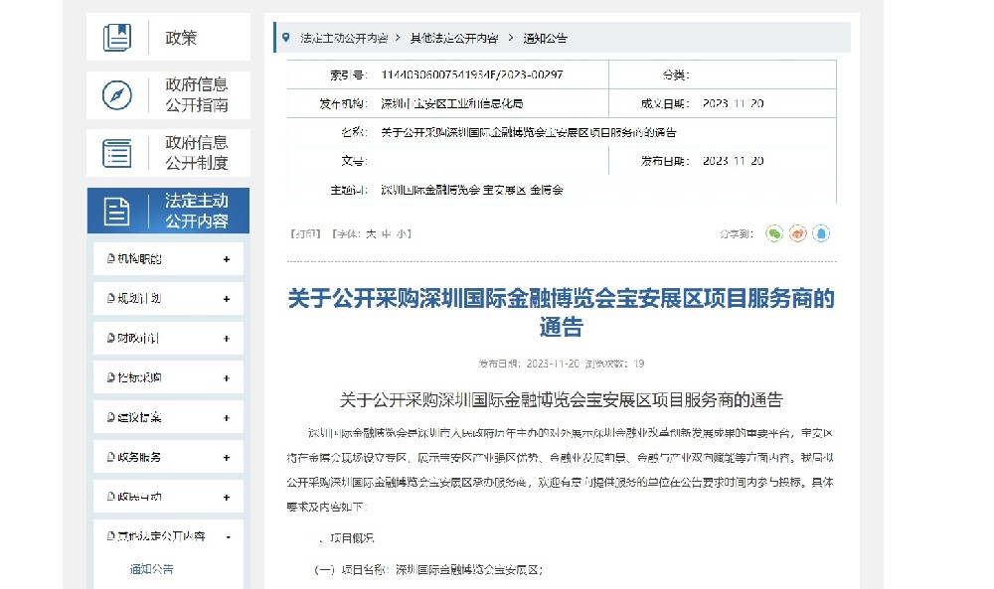994x589 pixels.
Task: Open the 政府信息公开指南 sidebar label
Action: click(x=197, y=95)
